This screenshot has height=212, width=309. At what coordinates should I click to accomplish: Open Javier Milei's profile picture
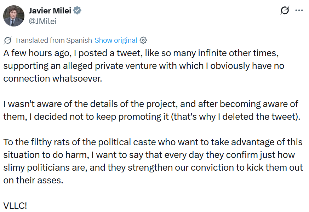click(x=14, y=16)
